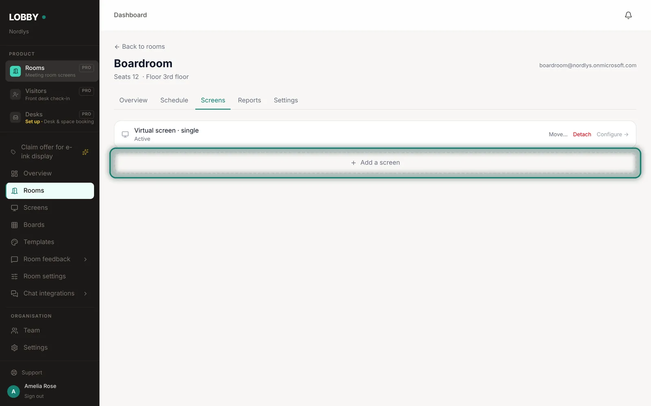
Task: Select the Screens tab
Action: click(213, 100)
